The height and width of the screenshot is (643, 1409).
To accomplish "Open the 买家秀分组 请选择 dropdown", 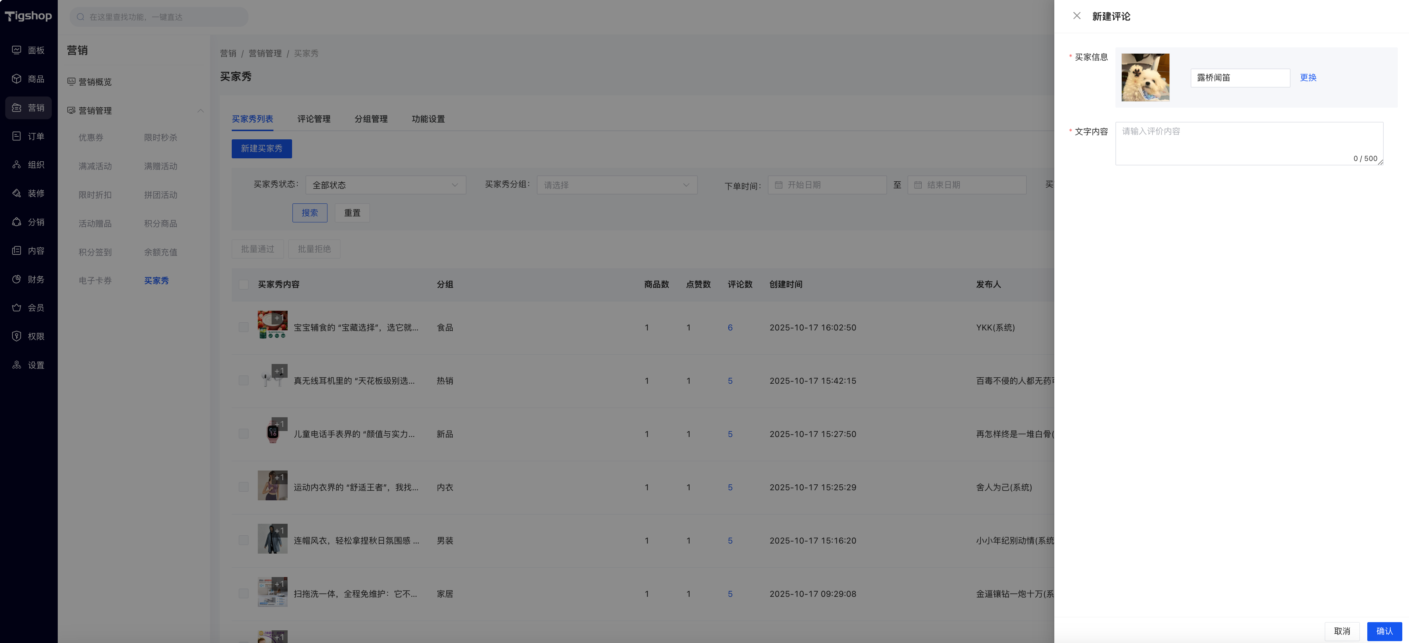I will [x=617, y=185].
